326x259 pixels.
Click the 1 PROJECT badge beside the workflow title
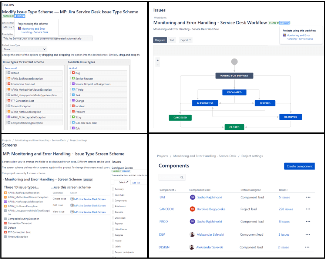(x=285, y=23)
